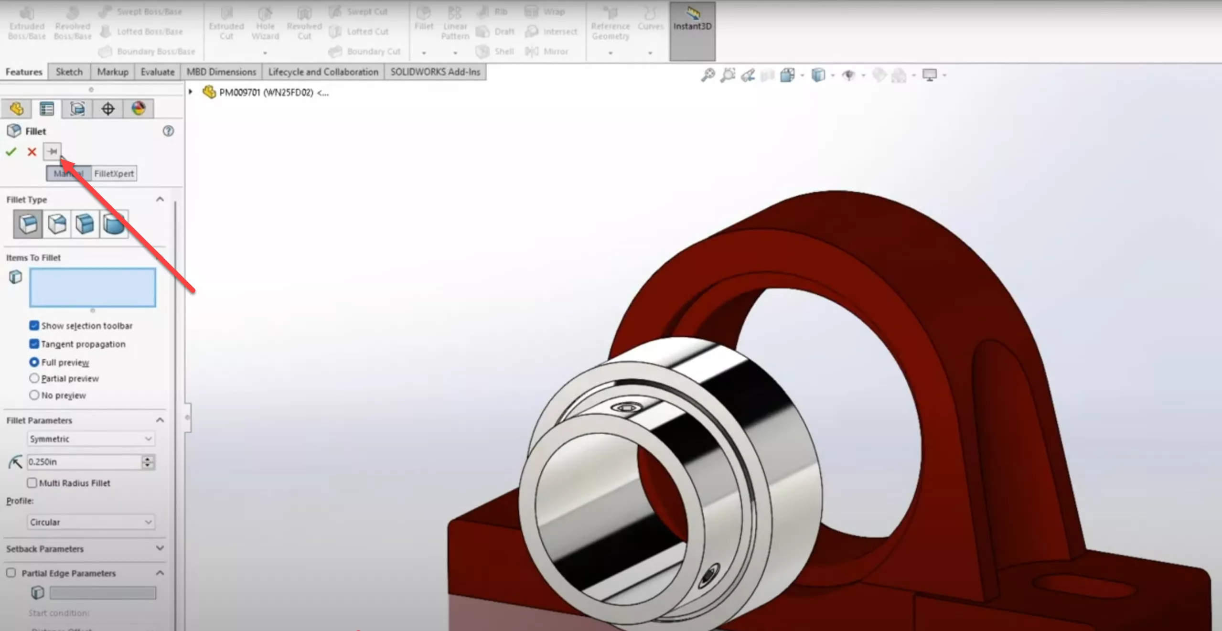Open Display Style dropdown arrow
Image resolution: width=1222 pixels, height=631 pixels.
coord(833,75)
